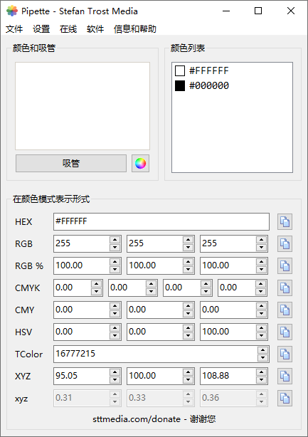Copy the CMYK values
Viewport: 308px width, 437px height.
[285, 288]
